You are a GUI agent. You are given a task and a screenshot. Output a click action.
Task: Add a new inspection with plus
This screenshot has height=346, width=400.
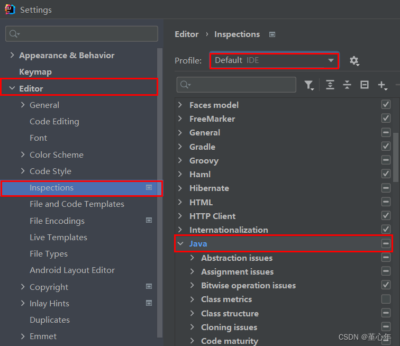click(383, 85)
